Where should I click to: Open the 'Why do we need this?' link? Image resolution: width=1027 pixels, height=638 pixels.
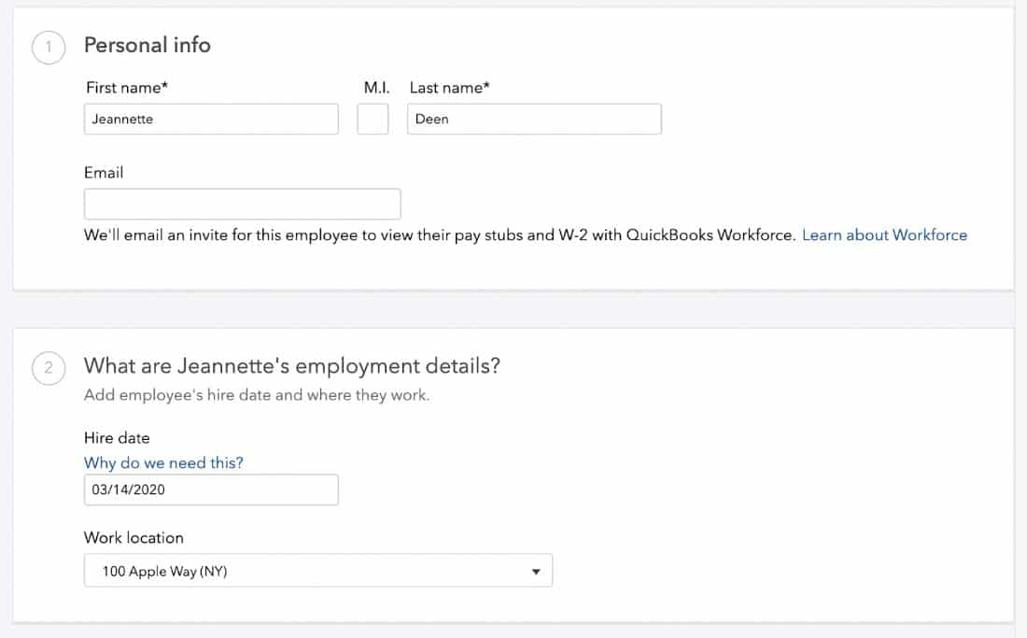click(x=163, y=462)
